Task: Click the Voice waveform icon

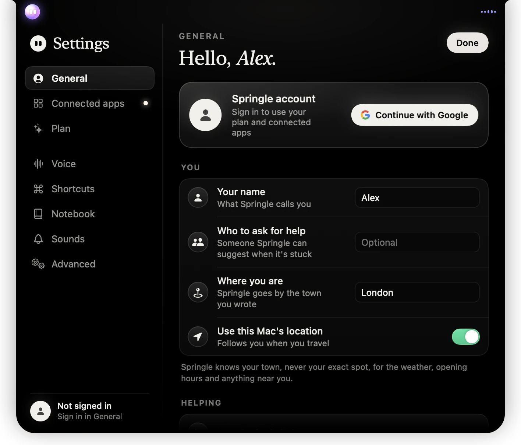Action: (38, 164)
